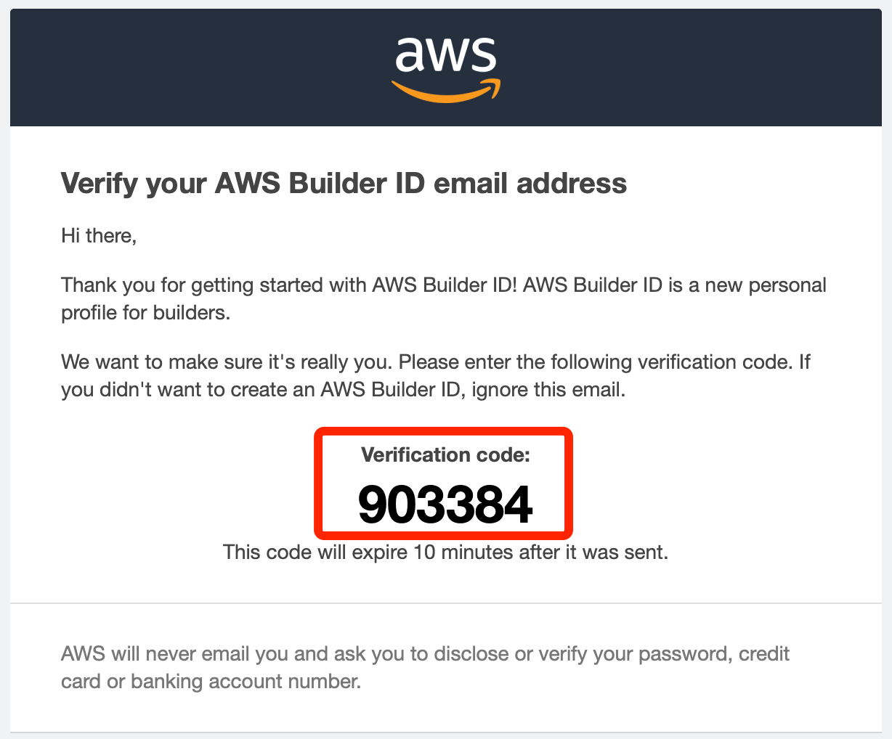Click the dark navy header banner

tap(446, 68)
